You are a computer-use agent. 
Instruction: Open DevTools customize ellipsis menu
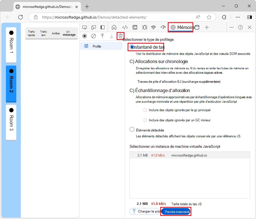232,27
